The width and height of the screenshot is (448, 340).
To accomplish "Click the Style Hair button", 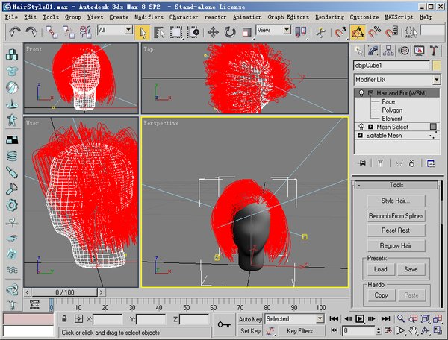I will (396, 201).
